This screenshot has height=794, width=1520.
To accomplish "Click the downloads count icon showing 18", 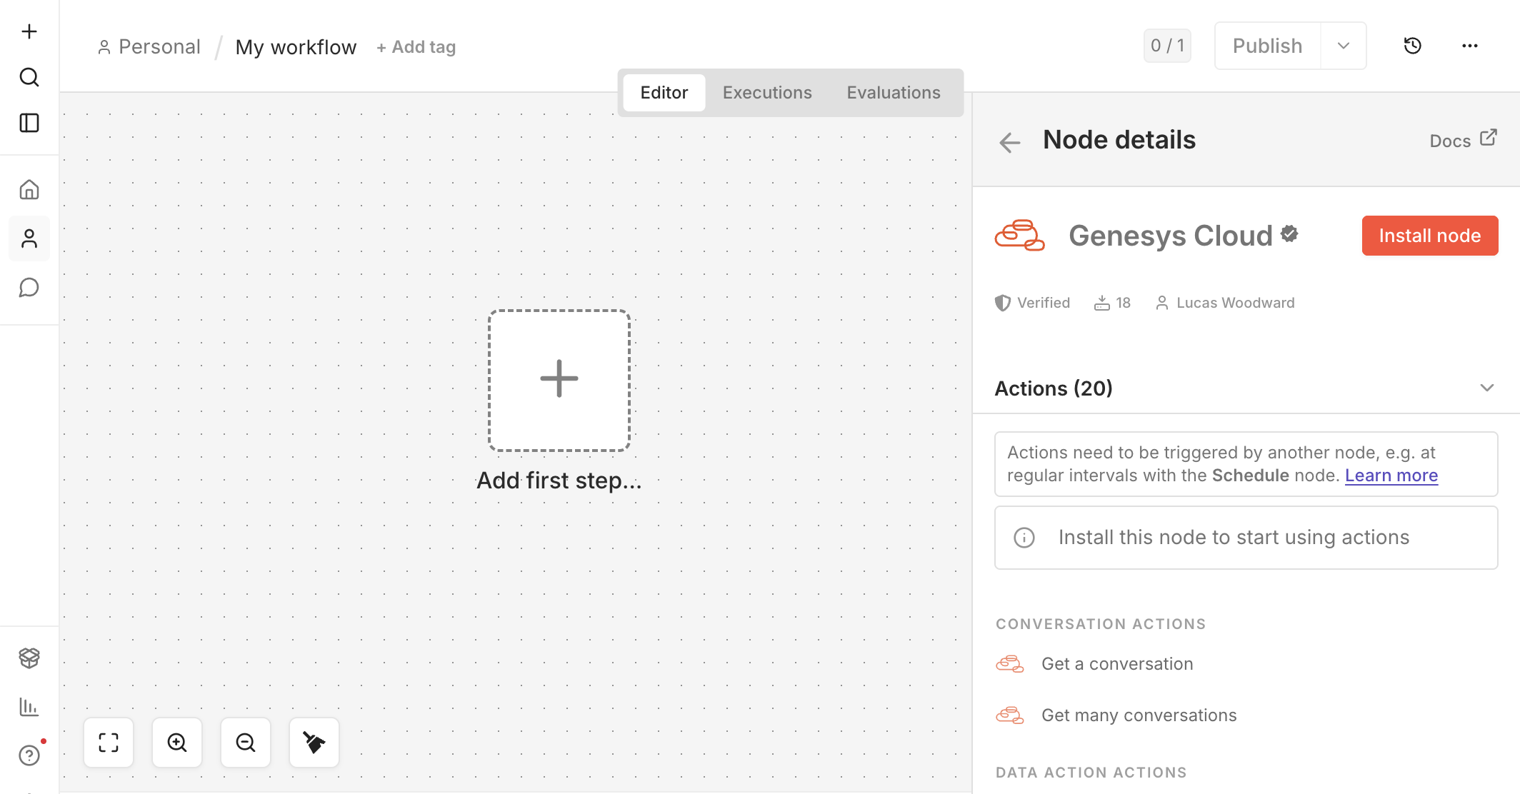I will (x=1102, y=303).
